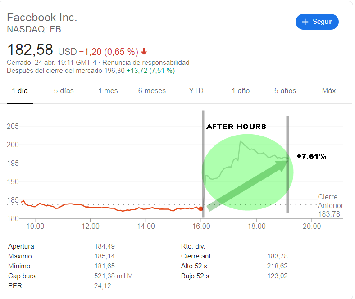Image resolution: width=355 pixels, height=299 pixels.
Task: Switch to the 5 días range tab
Action: [64, 91]
